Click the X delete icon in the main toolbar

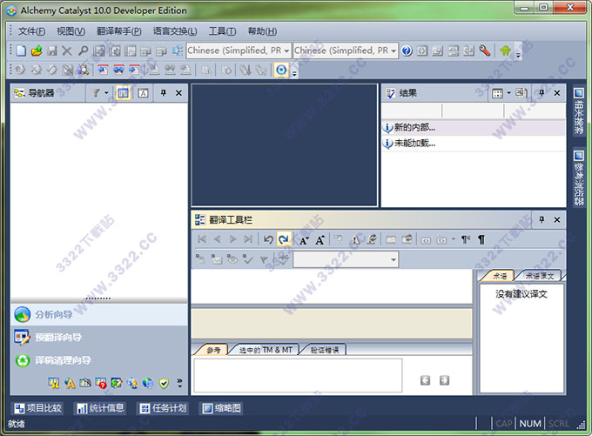(x=67, y=50)
